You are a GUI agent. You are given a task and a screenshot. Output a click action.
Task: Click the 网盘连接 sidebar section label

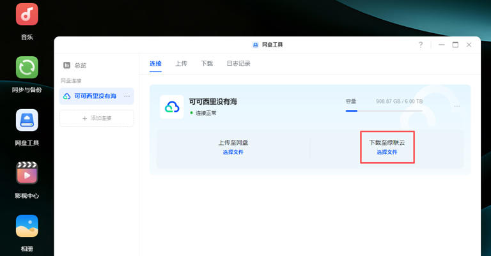tap(71, 80)
